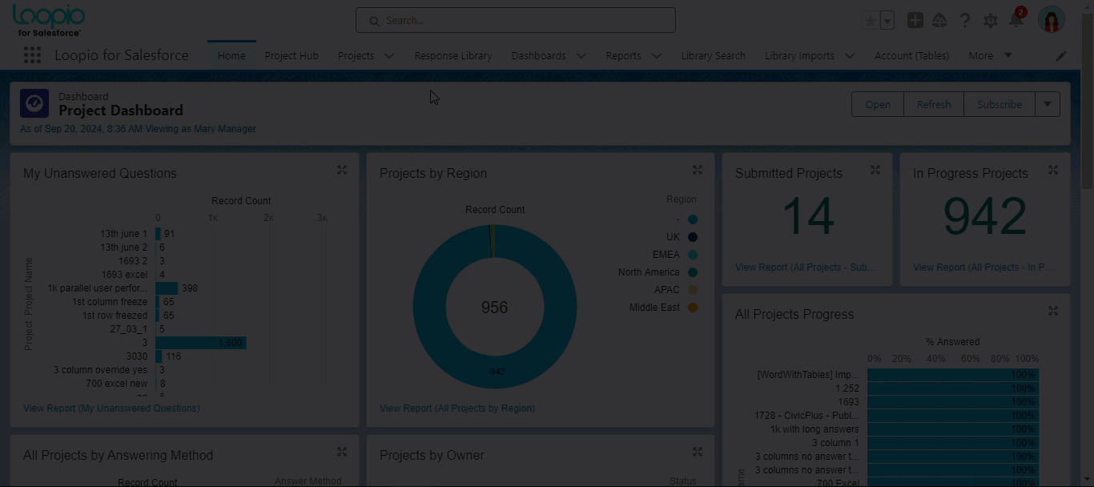The width and height of the screenshot is (1094, 487).
Task: Open the Help question mark icon
Action: [x=965, y=20]
